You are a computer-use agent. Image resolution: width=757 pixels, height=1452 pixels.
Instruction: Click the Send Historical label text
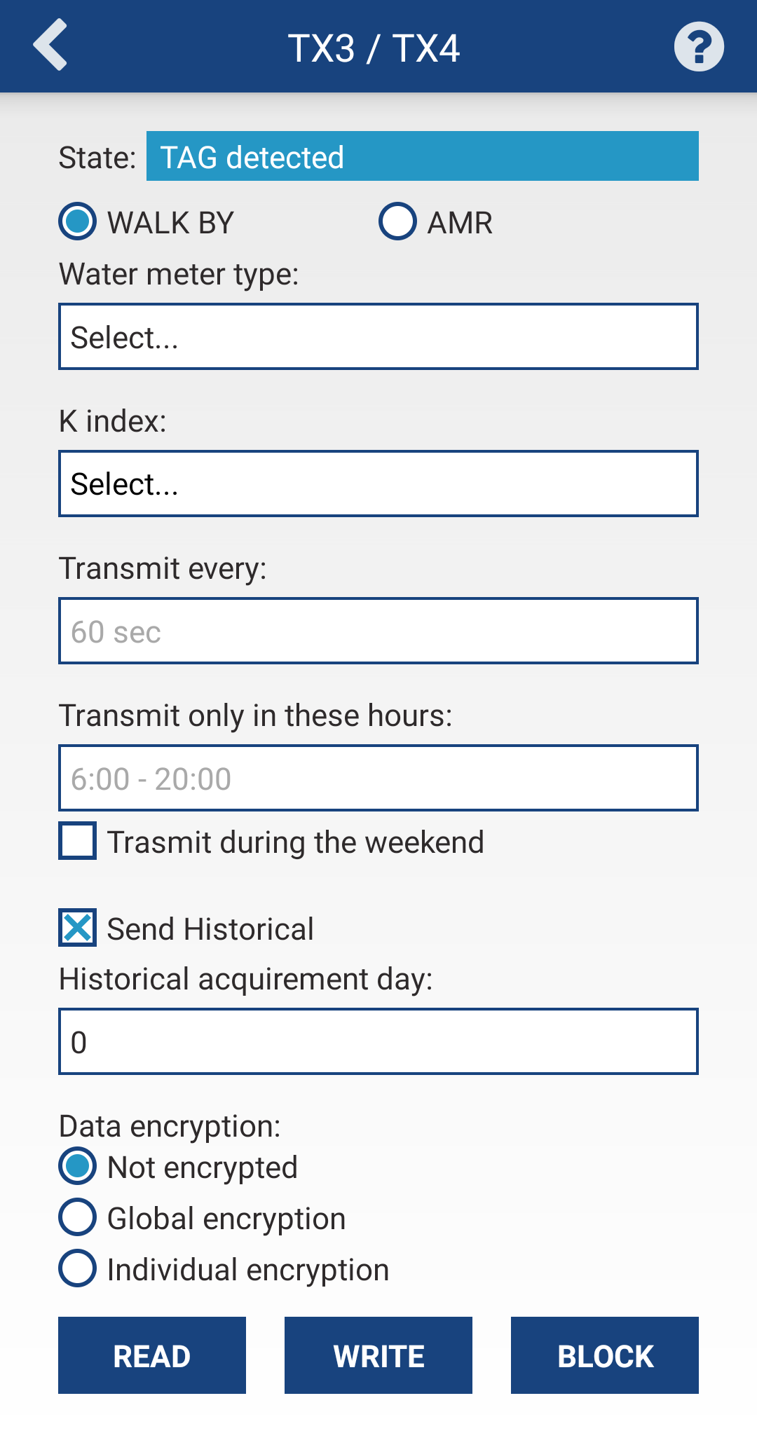(x=210, y=929)
